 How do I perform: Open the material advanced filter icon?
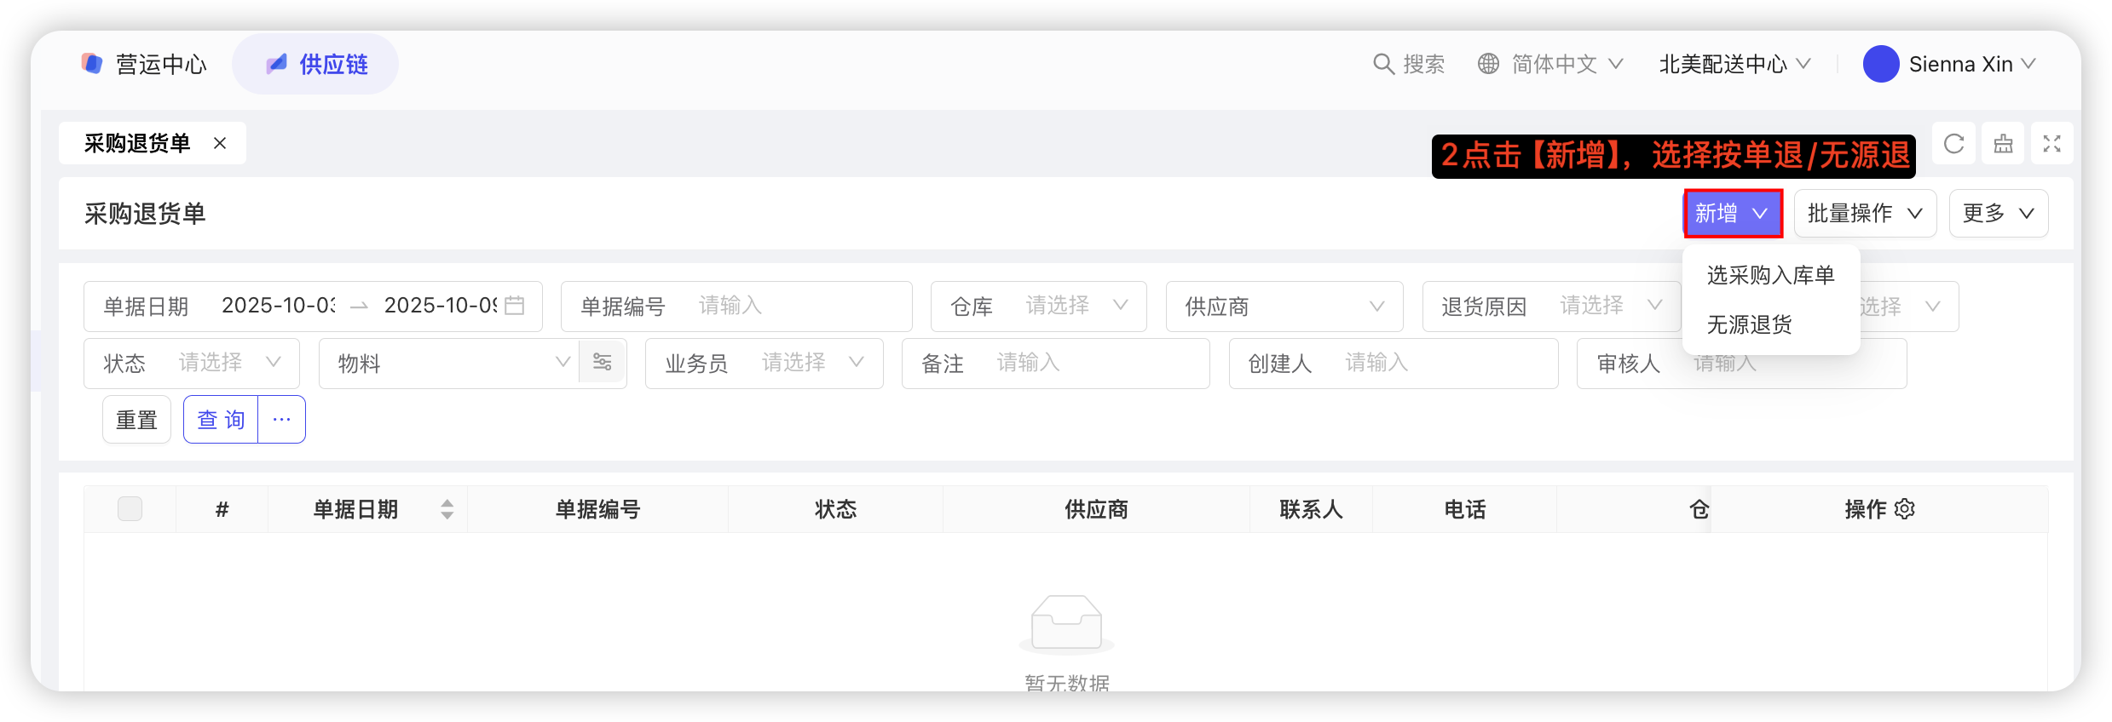(603, 363)
